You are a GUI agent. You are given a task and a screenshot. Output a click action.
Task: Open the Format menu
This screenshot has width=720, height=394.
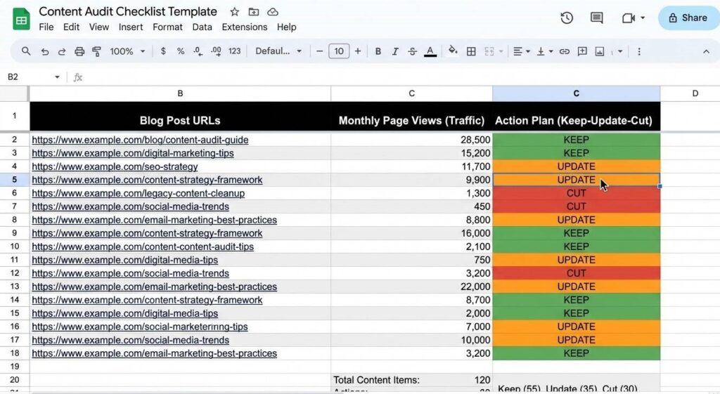coord(167,27)
